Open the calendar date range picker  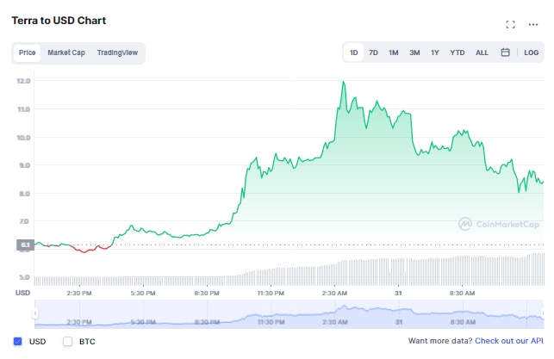505,53
